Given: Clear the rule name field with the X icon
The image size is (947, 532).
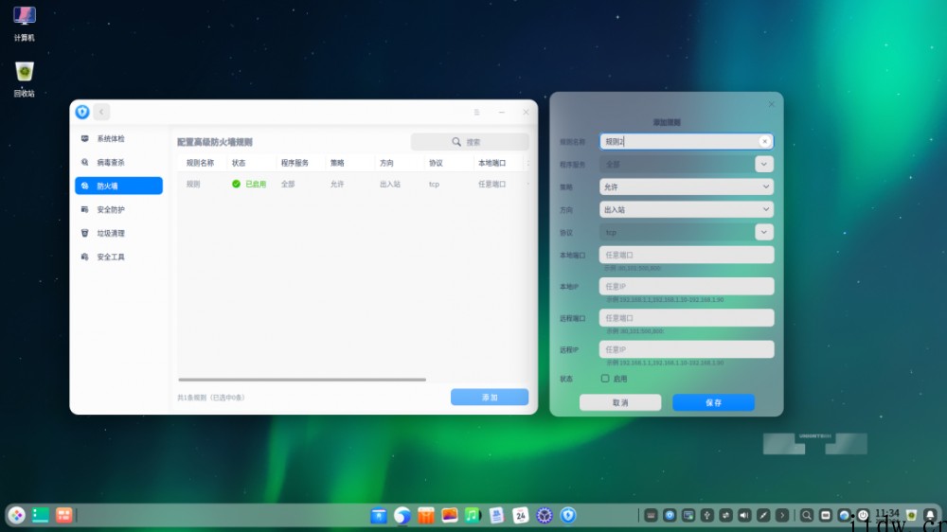Looking at the screenshot, I should click(x=764, y=141).
